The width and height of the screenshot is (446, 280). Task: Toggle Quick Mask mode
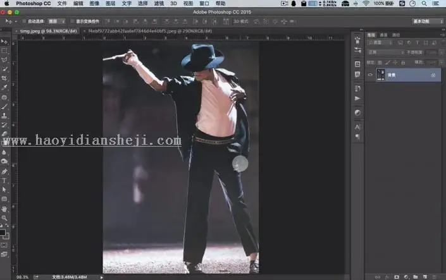coord(4,245)
